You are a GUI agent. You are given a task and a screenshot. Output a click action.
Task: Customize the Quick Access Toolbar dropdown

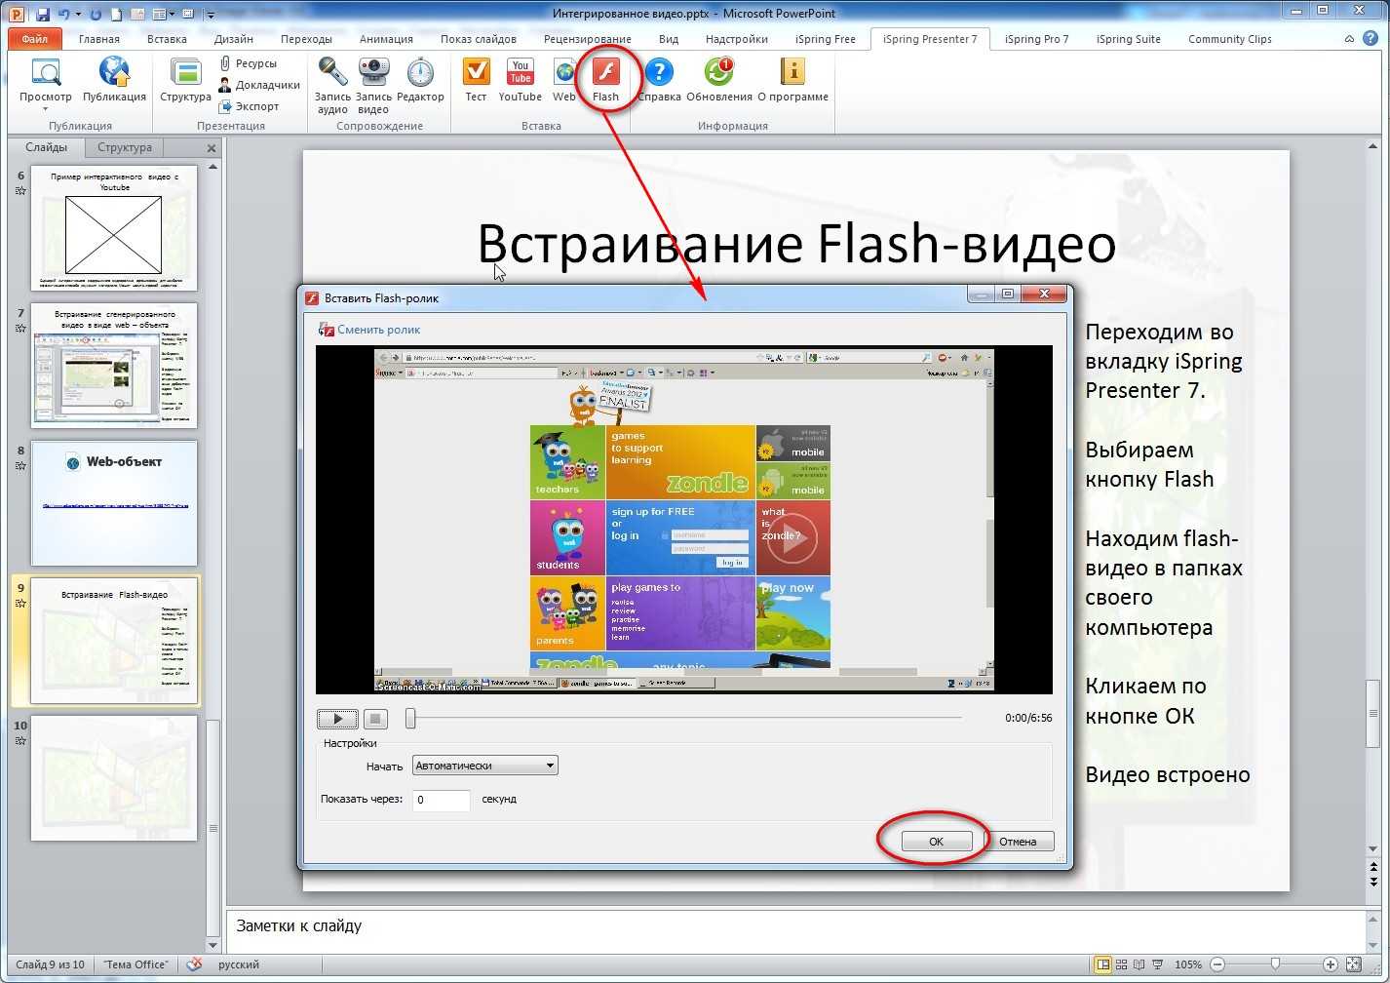coord(212,15)
